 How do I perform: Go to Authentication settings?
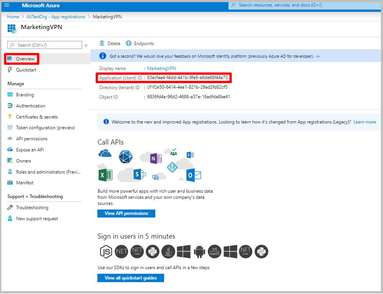(31, 106)
